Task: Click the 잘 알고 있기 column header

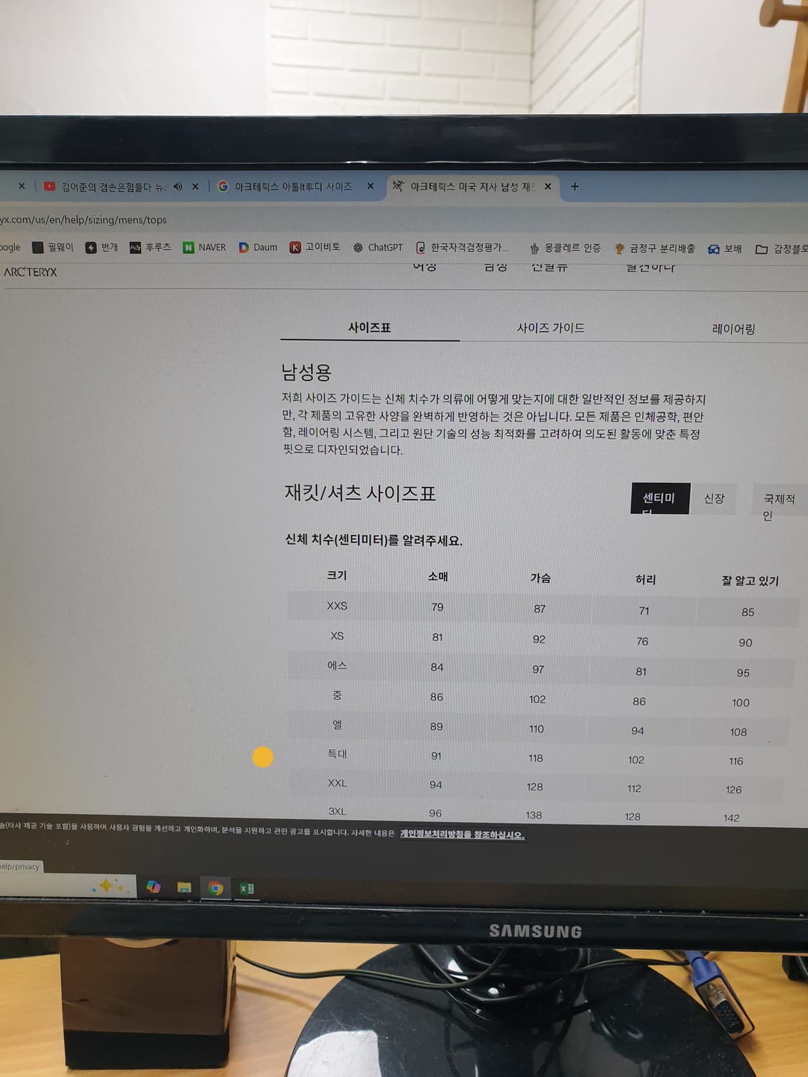Action: coord(750,580)
